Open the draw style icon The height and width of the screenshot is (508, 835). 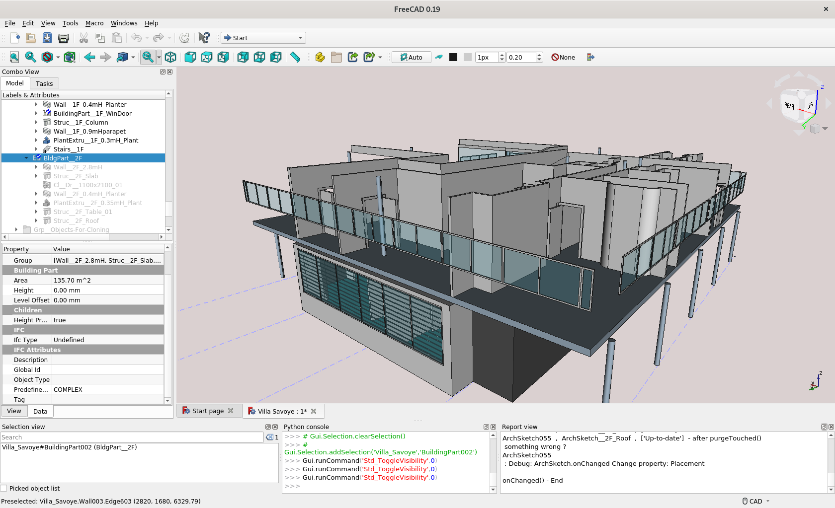pyautogui.click(x=47, y=57)
